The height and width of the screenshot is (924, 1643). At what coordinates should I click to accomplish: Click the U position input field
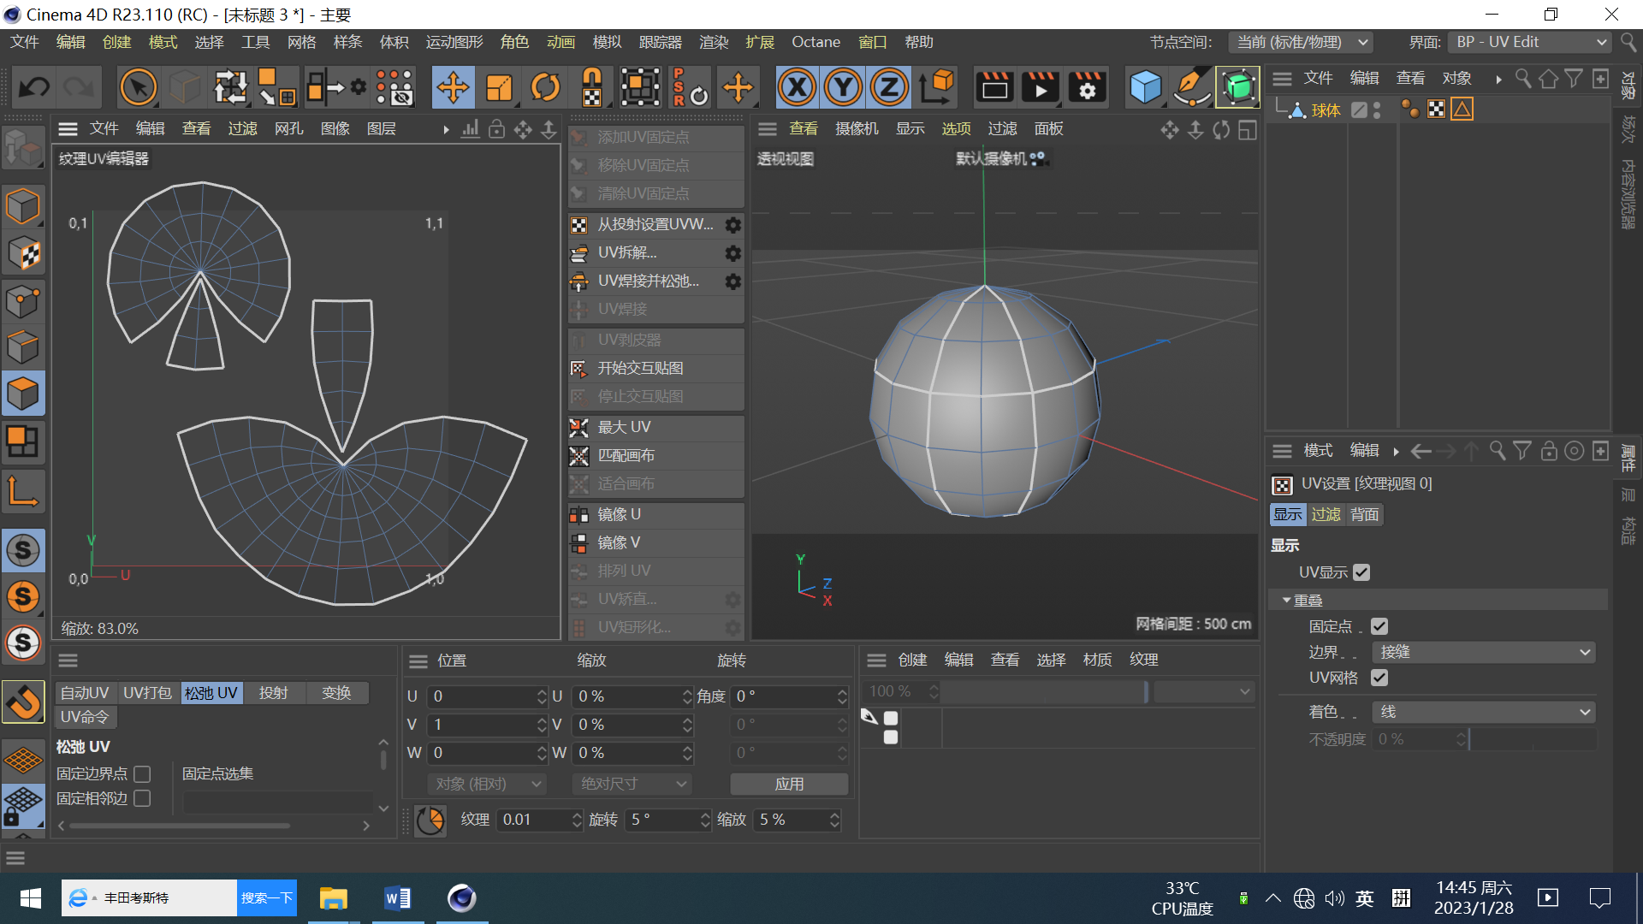(483, 696)
